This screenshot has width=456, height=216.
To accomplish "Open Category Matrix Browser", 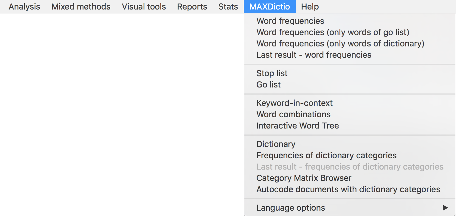I will click(x=350, y=178).
